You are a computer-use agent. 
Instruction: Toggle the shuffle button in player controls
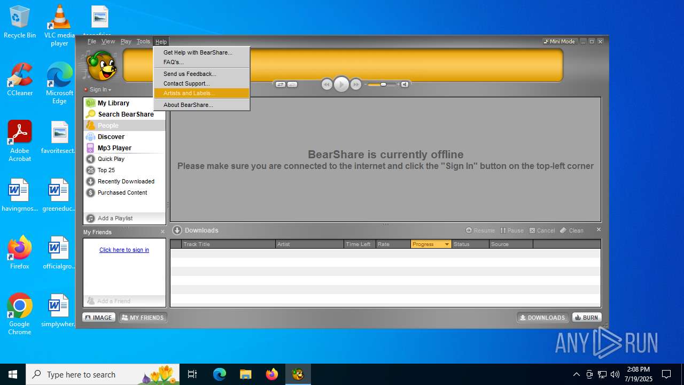pos(280,84)
